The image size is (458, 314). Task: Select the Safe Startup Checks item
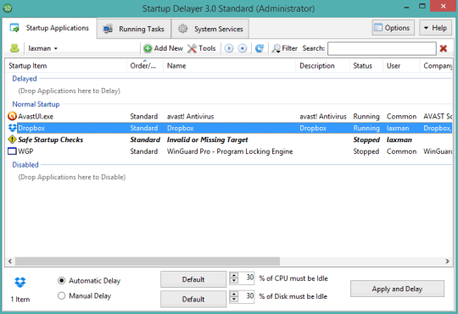[51, 140]
